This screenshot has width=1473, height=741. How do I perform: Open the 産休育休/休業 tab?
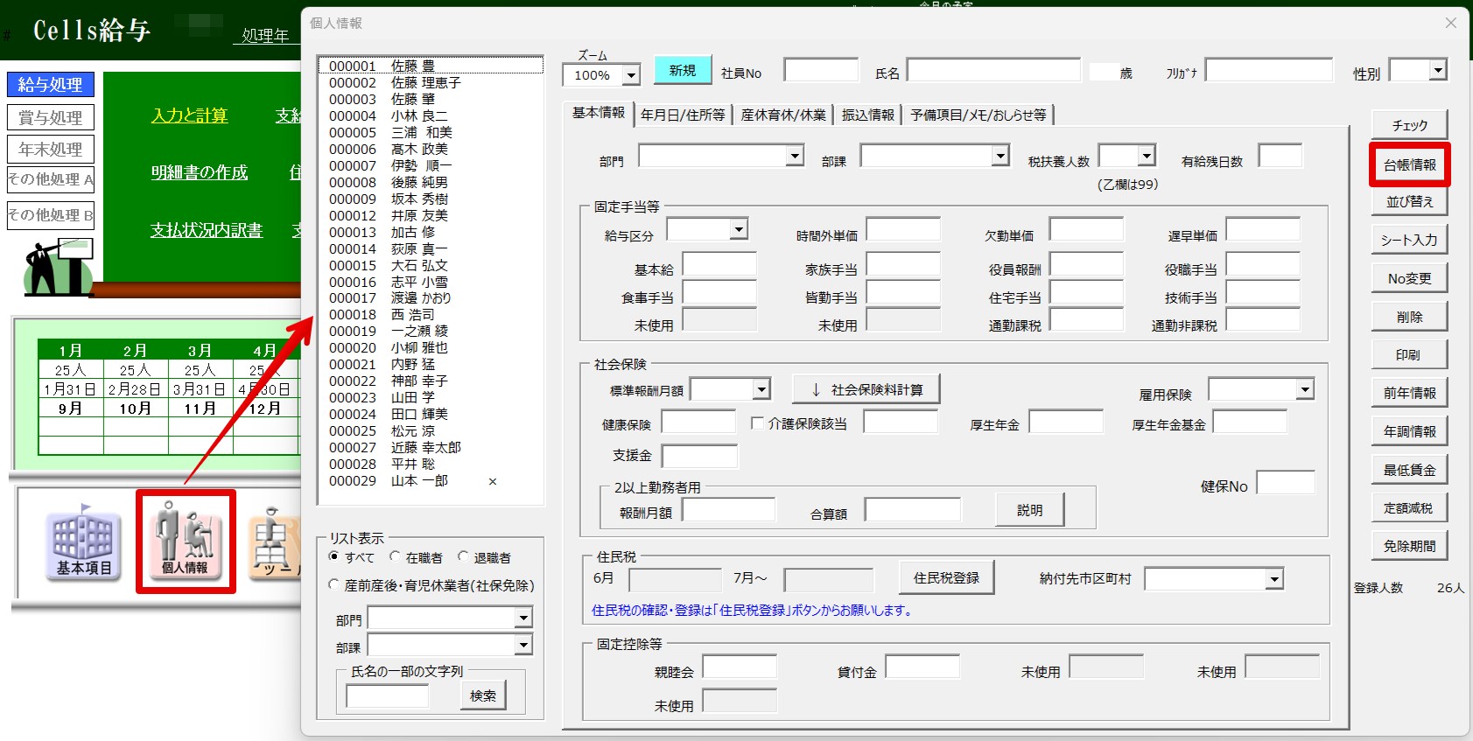coord(783,115)
